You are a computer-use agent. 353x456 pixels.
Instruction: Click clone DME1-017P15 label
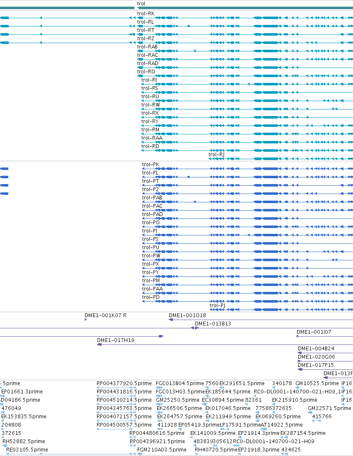[x=316, y=365]
